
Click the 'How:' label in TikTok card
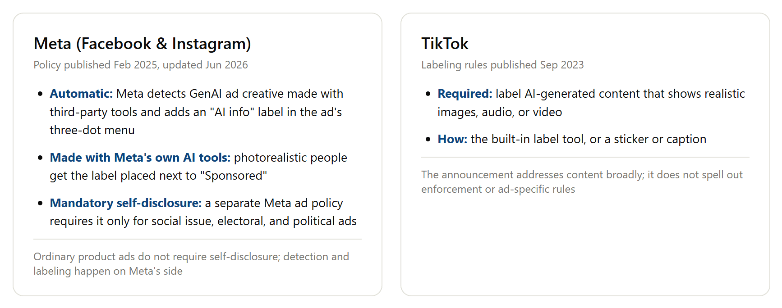coord(452,139)
